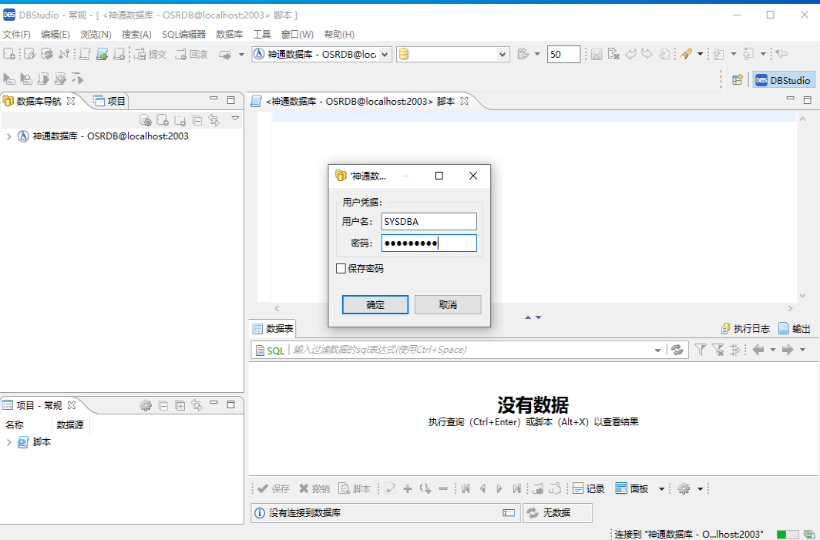Viewport: 820px width, 540px height.
Task: Click the project panel settings gear icon
Action: coord(146,405)
